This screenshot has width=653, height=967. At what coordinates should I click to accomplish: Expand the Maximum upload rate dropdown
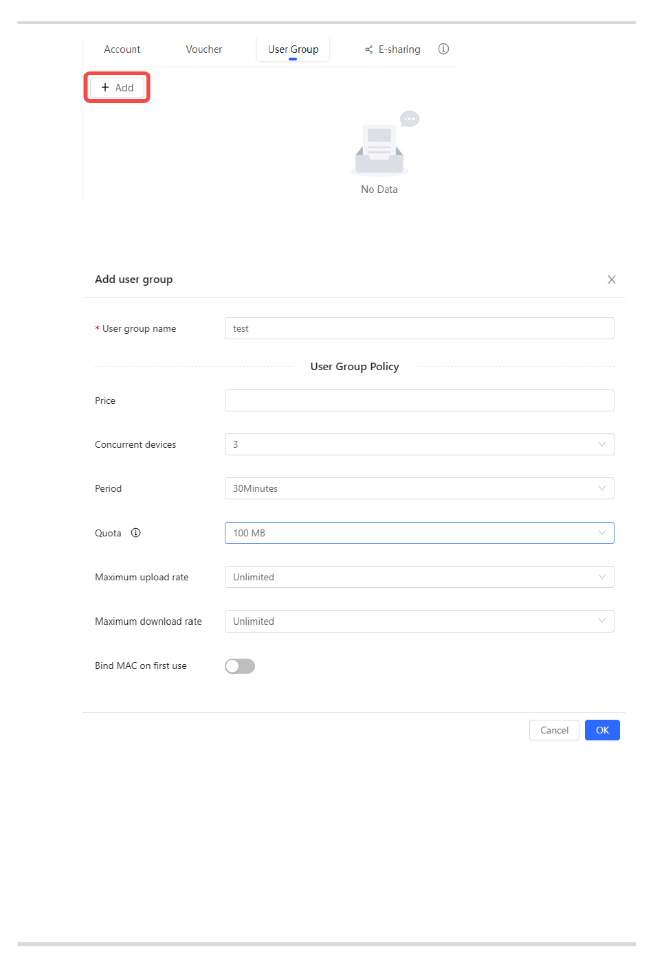click(419, 577)
